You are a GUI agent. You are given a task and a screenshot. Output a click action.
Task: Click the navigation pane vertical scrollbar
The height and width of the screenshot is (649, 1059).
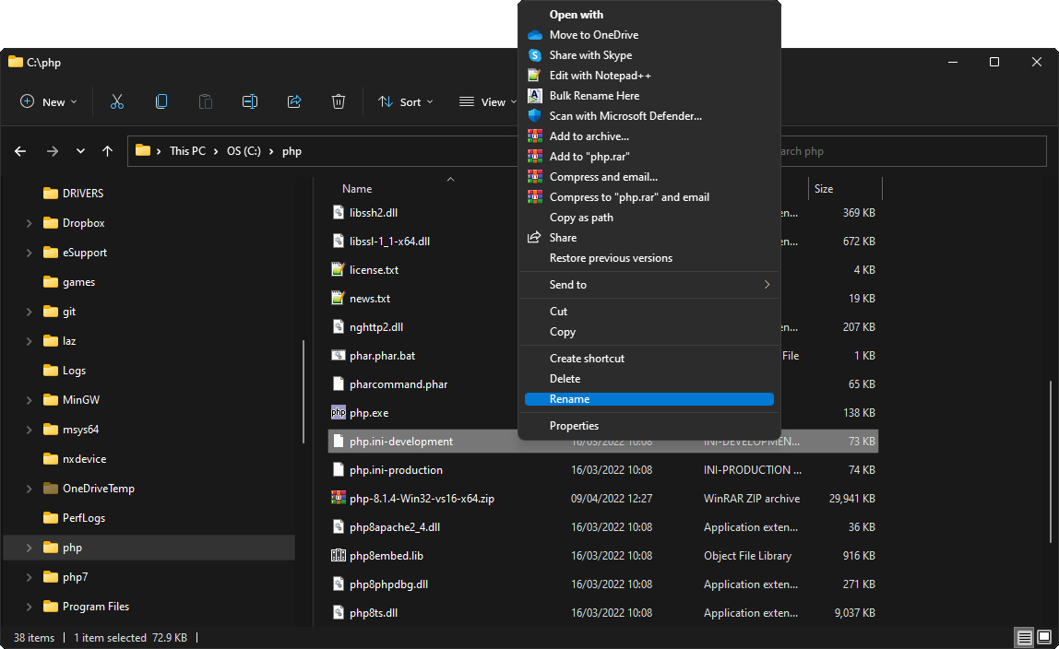[x=303, y=391]
